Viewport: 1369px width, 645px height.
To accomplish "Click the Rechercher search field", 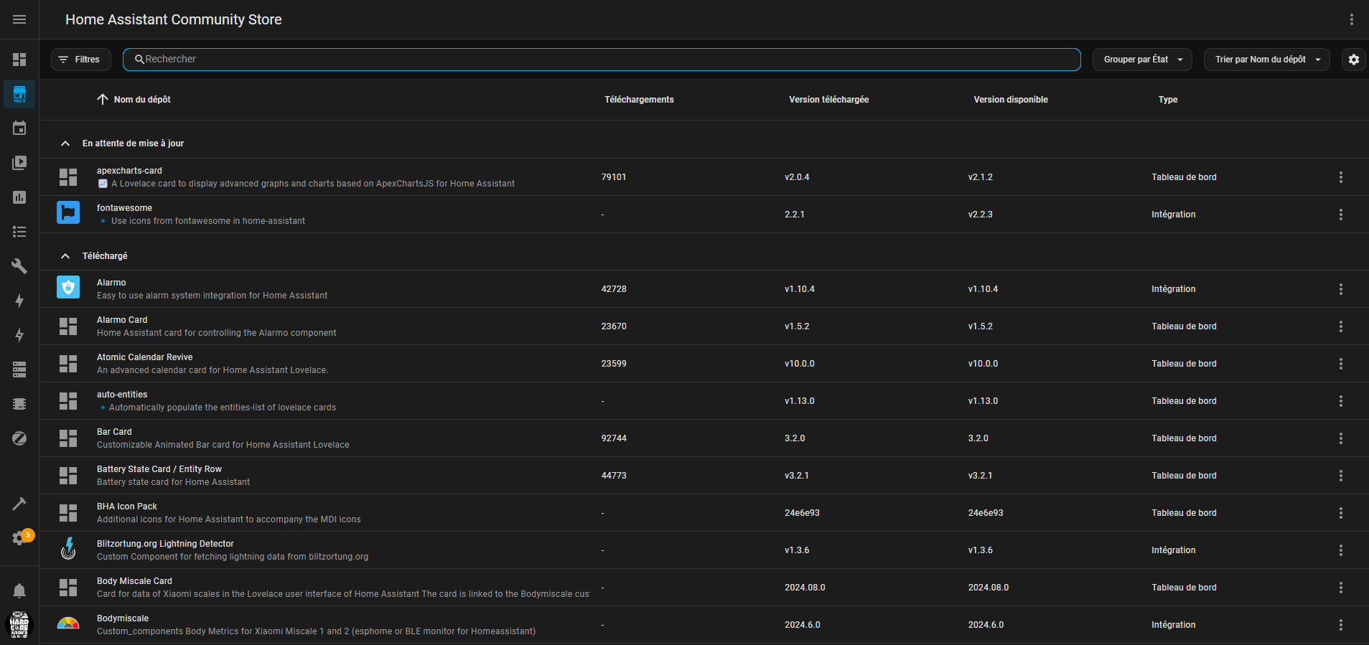I will (602, 60).
